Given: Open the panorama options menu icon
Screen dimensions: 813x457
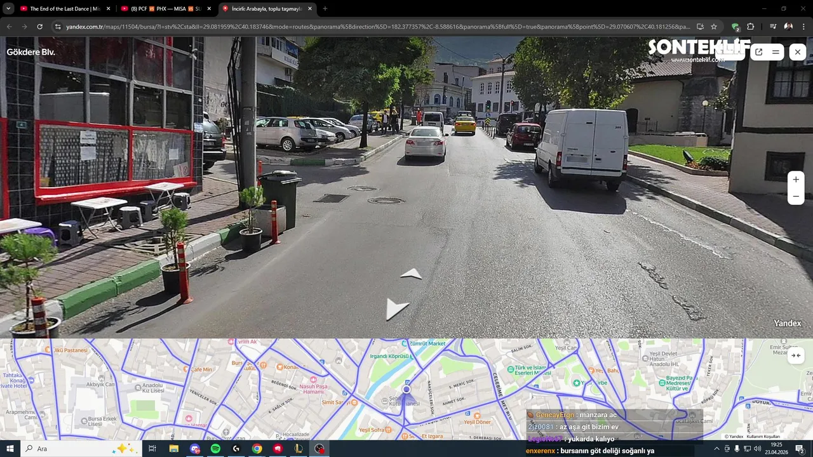Looking at the screenshot, I should (776, 52).
